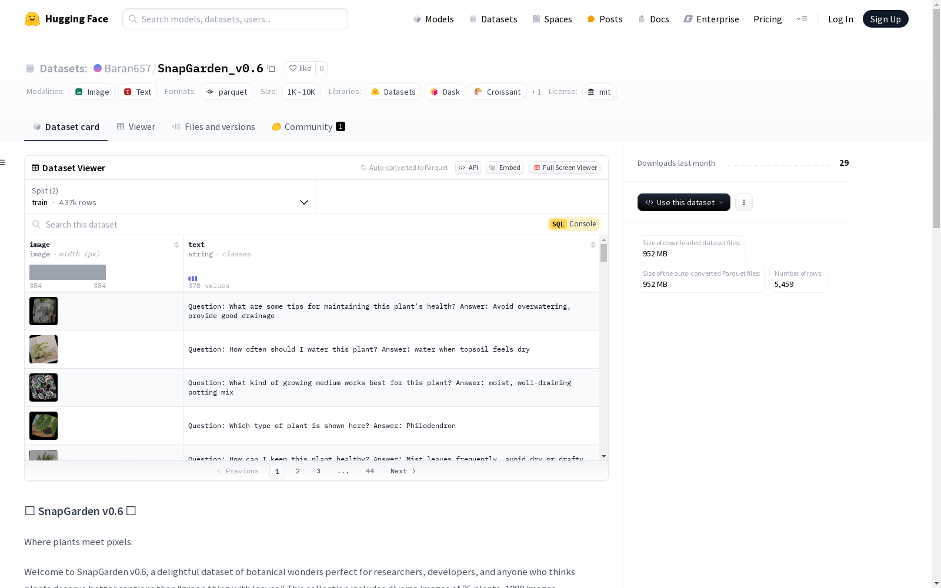Open Enterprise in the top navigation

click(712, 19)
